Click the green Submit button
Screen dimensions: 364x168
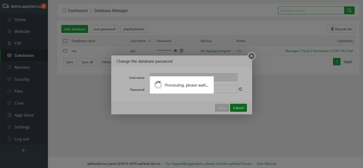[238, 108]
